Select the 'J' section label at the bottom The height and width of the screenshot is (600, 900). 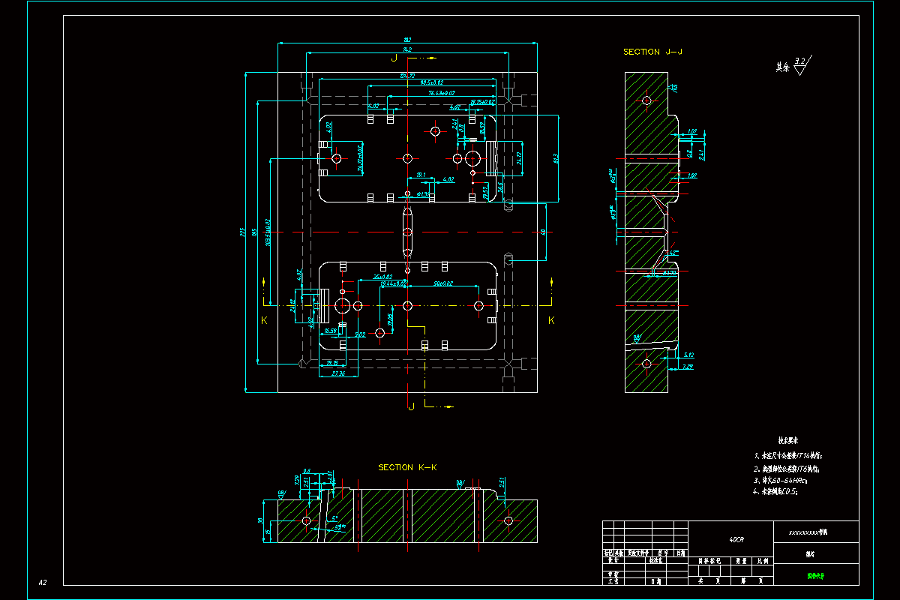click(410, 406)
